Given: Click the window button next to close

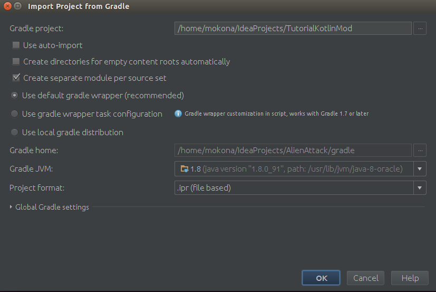Looking at the screenshot, I should pyautogui.click(x=18, y=6).
